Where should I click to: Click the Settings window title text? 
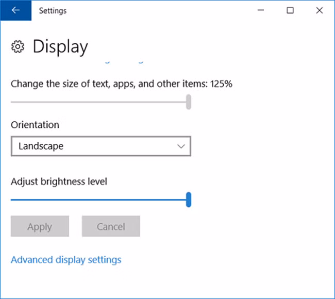pos(53,11)
